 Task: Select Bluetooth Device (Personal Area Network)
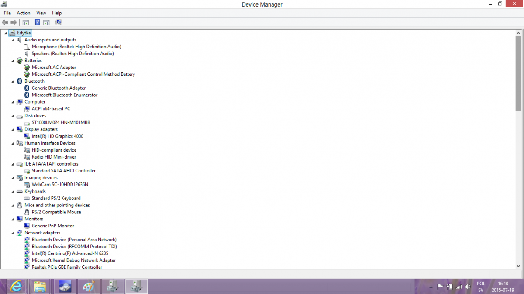pos(74,240)
